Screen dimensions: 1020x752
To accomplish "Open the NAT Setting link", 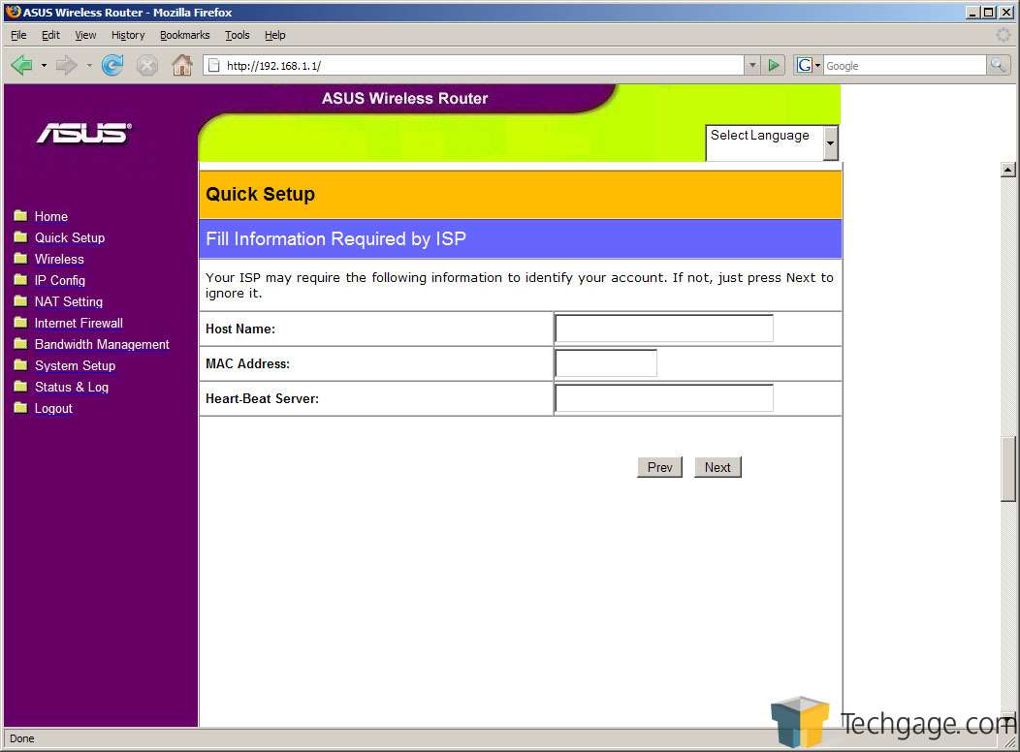I will (68, 302).
